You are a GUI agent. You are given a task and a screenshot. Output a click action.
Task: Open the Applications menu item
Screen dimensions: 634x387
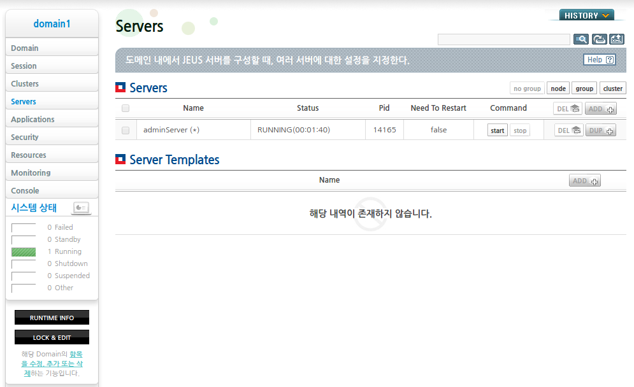[x=52, y=119]
